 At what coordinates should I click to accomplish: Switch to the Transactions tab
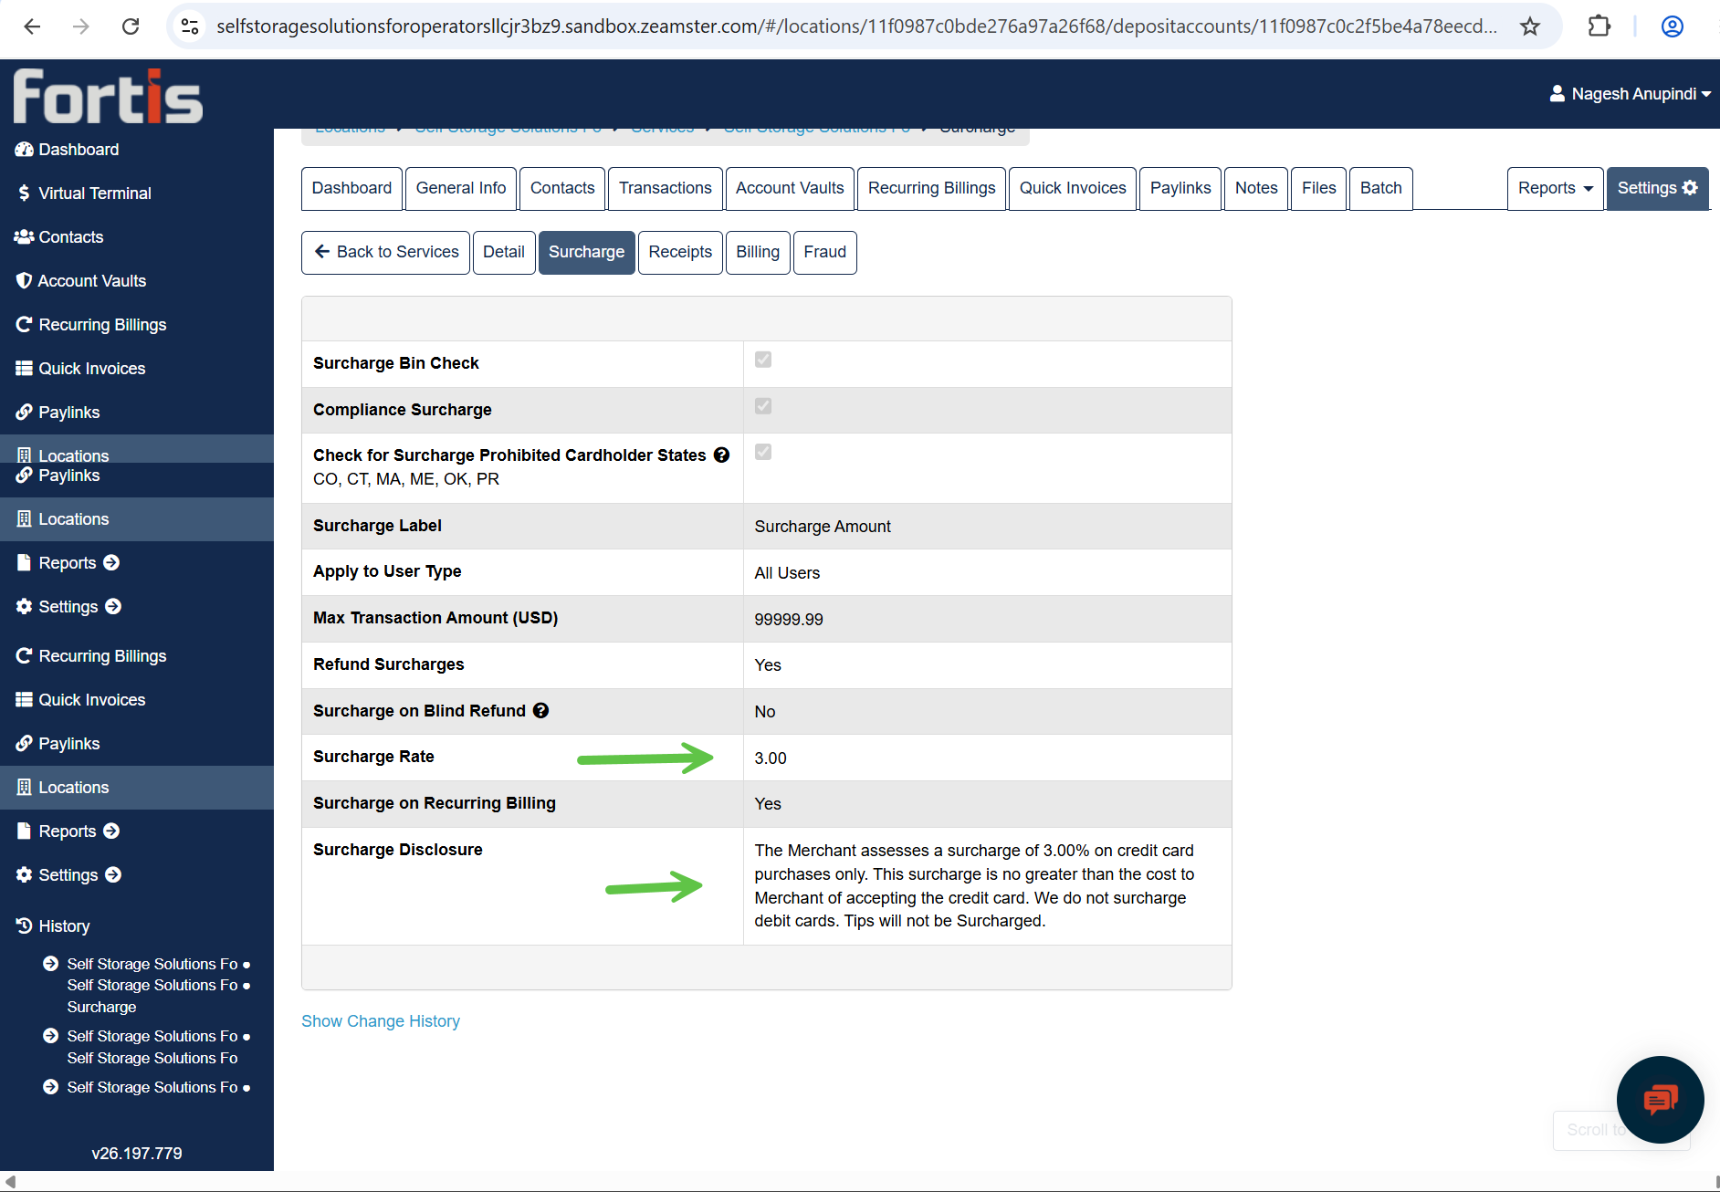coord(666,188)
